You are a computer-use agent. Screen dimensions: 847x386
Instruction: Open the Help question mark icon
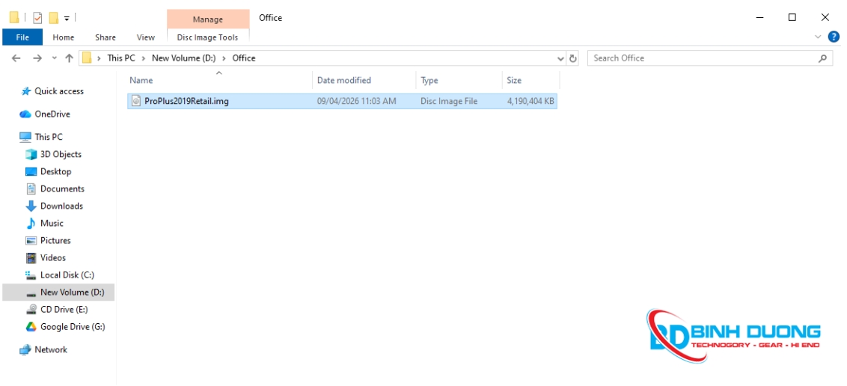pos(834,37)
